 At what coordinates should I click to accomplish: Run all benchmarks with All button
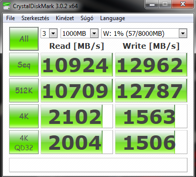tap(24, 39)
